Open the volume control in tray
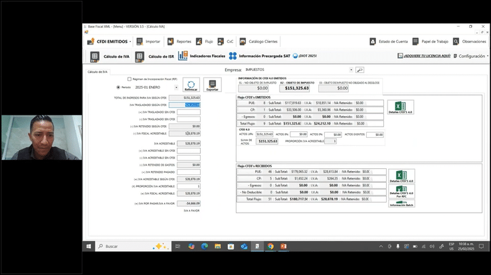The image size is (491, 275). click(x=432, y=247)
